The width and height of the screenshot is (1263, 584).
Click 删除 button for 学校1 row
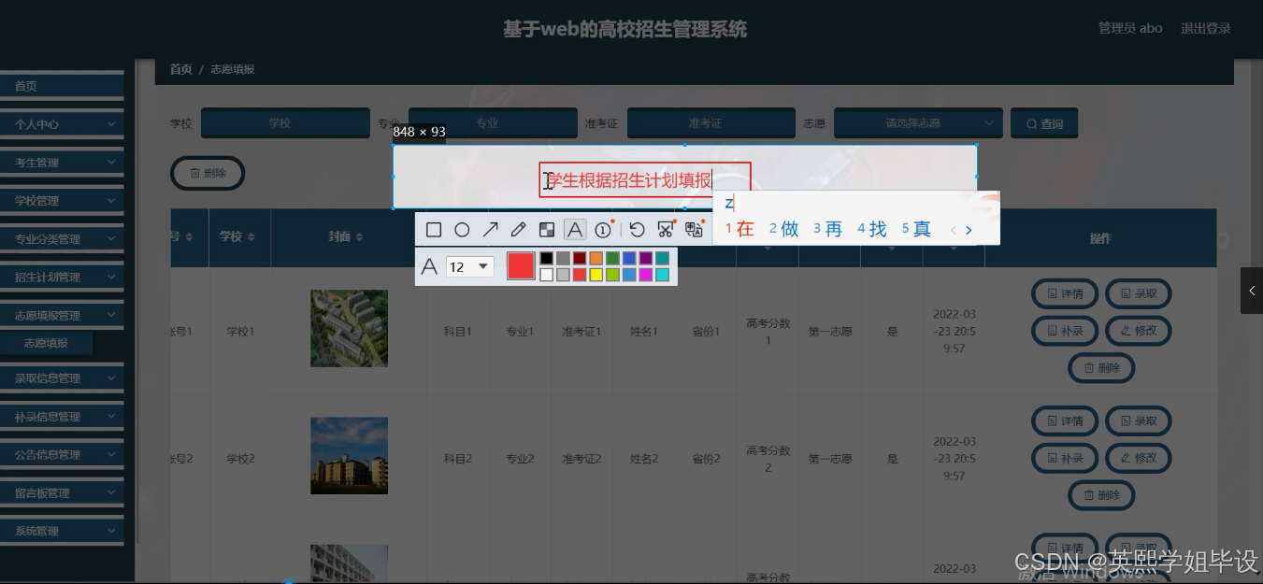[x=1101, y=368]
